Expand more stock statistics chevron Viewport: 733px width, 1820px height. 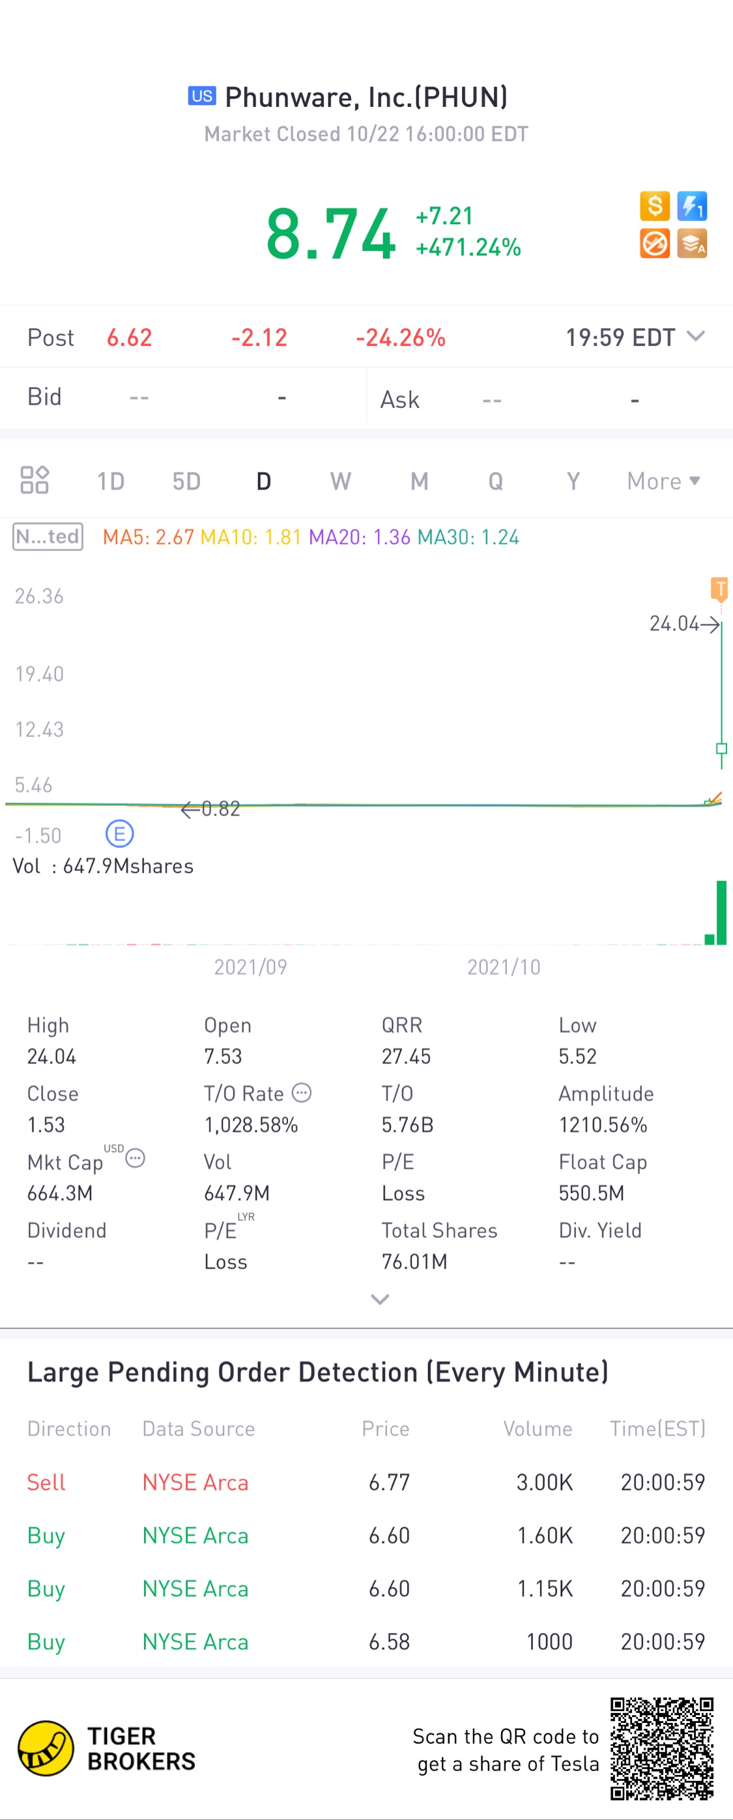pyautogui.click(x=380, y=1299)
